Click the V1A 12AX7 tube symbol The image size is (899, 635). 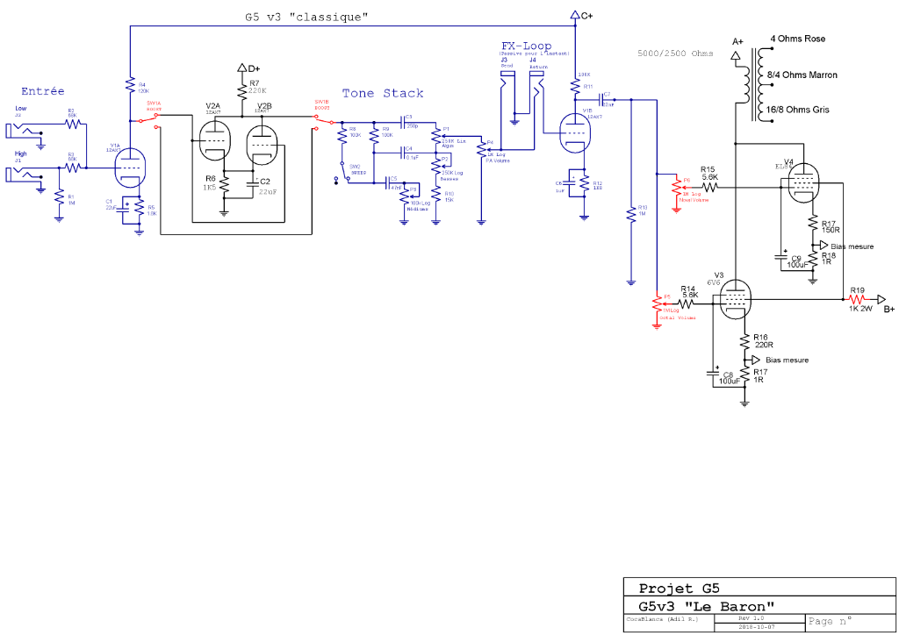tap(130, 165)
